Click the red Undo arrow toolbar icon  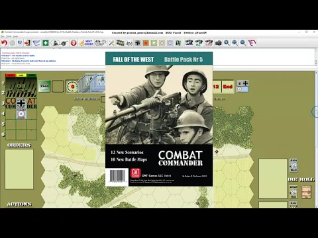(4, 43)
